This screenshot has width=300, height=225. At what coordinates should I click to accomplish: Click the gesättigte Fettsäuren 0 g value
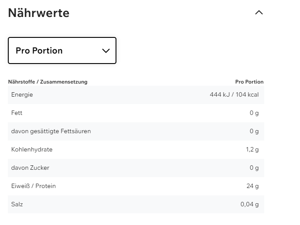tap(254, 131)
